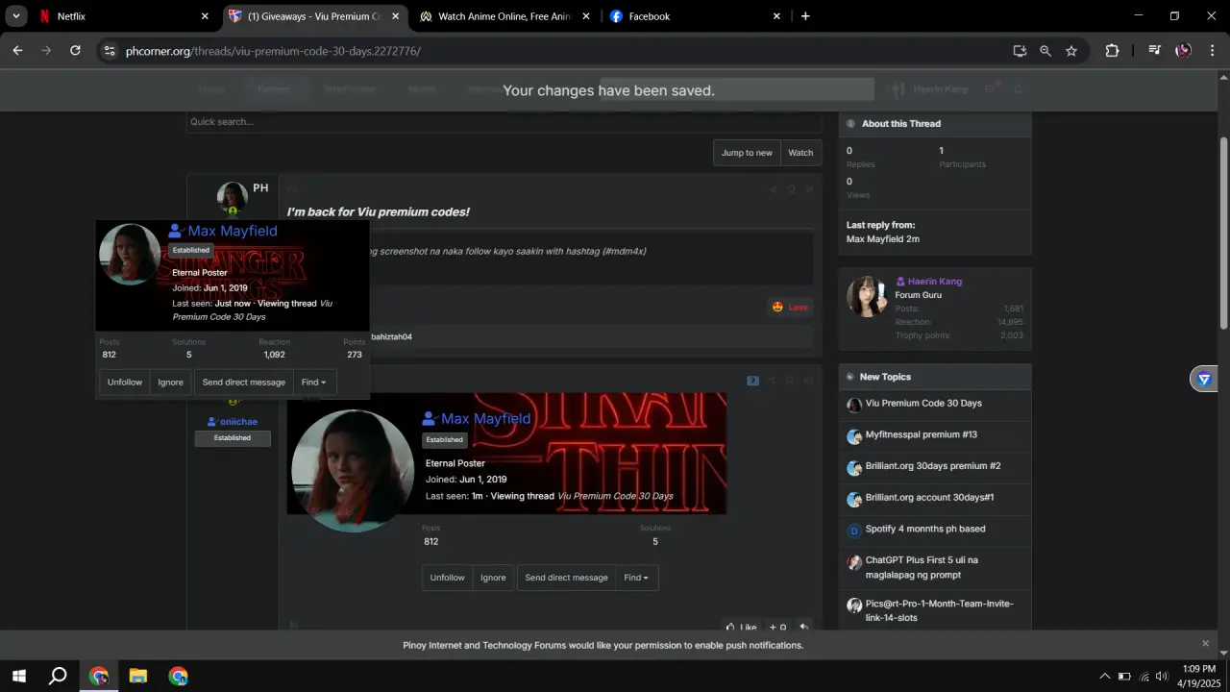Switch to the Giveaways Viu Premium tab
Screen dimensions: 1230x692
coord(314,16)
